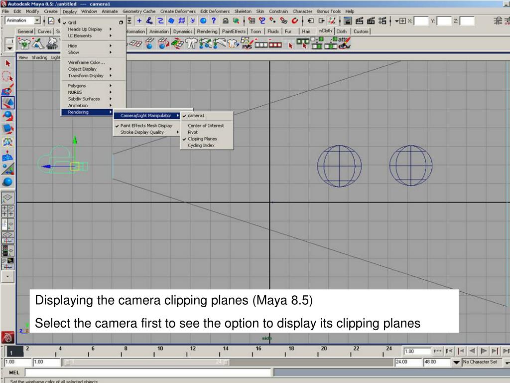Switch to four view layout
Screen dimensions: 510x383
[8, 211]
